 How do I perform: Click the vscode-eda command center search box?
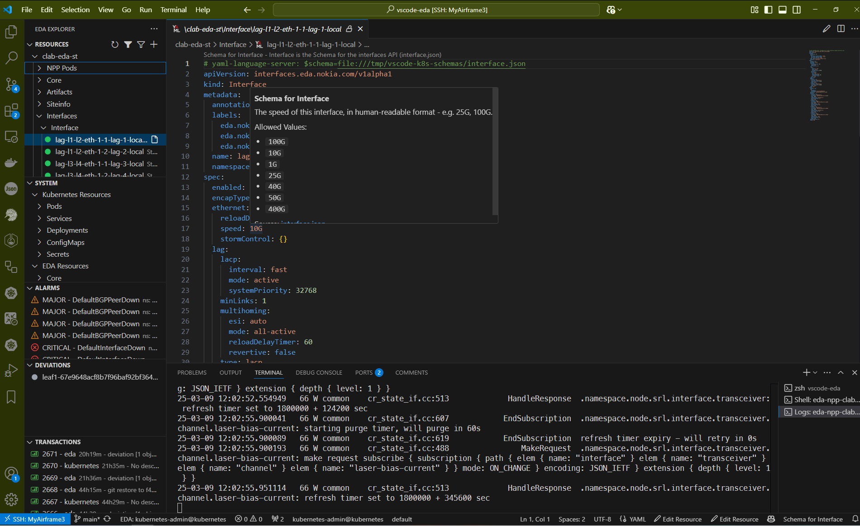pyautogui.click(x=436, y=9)
